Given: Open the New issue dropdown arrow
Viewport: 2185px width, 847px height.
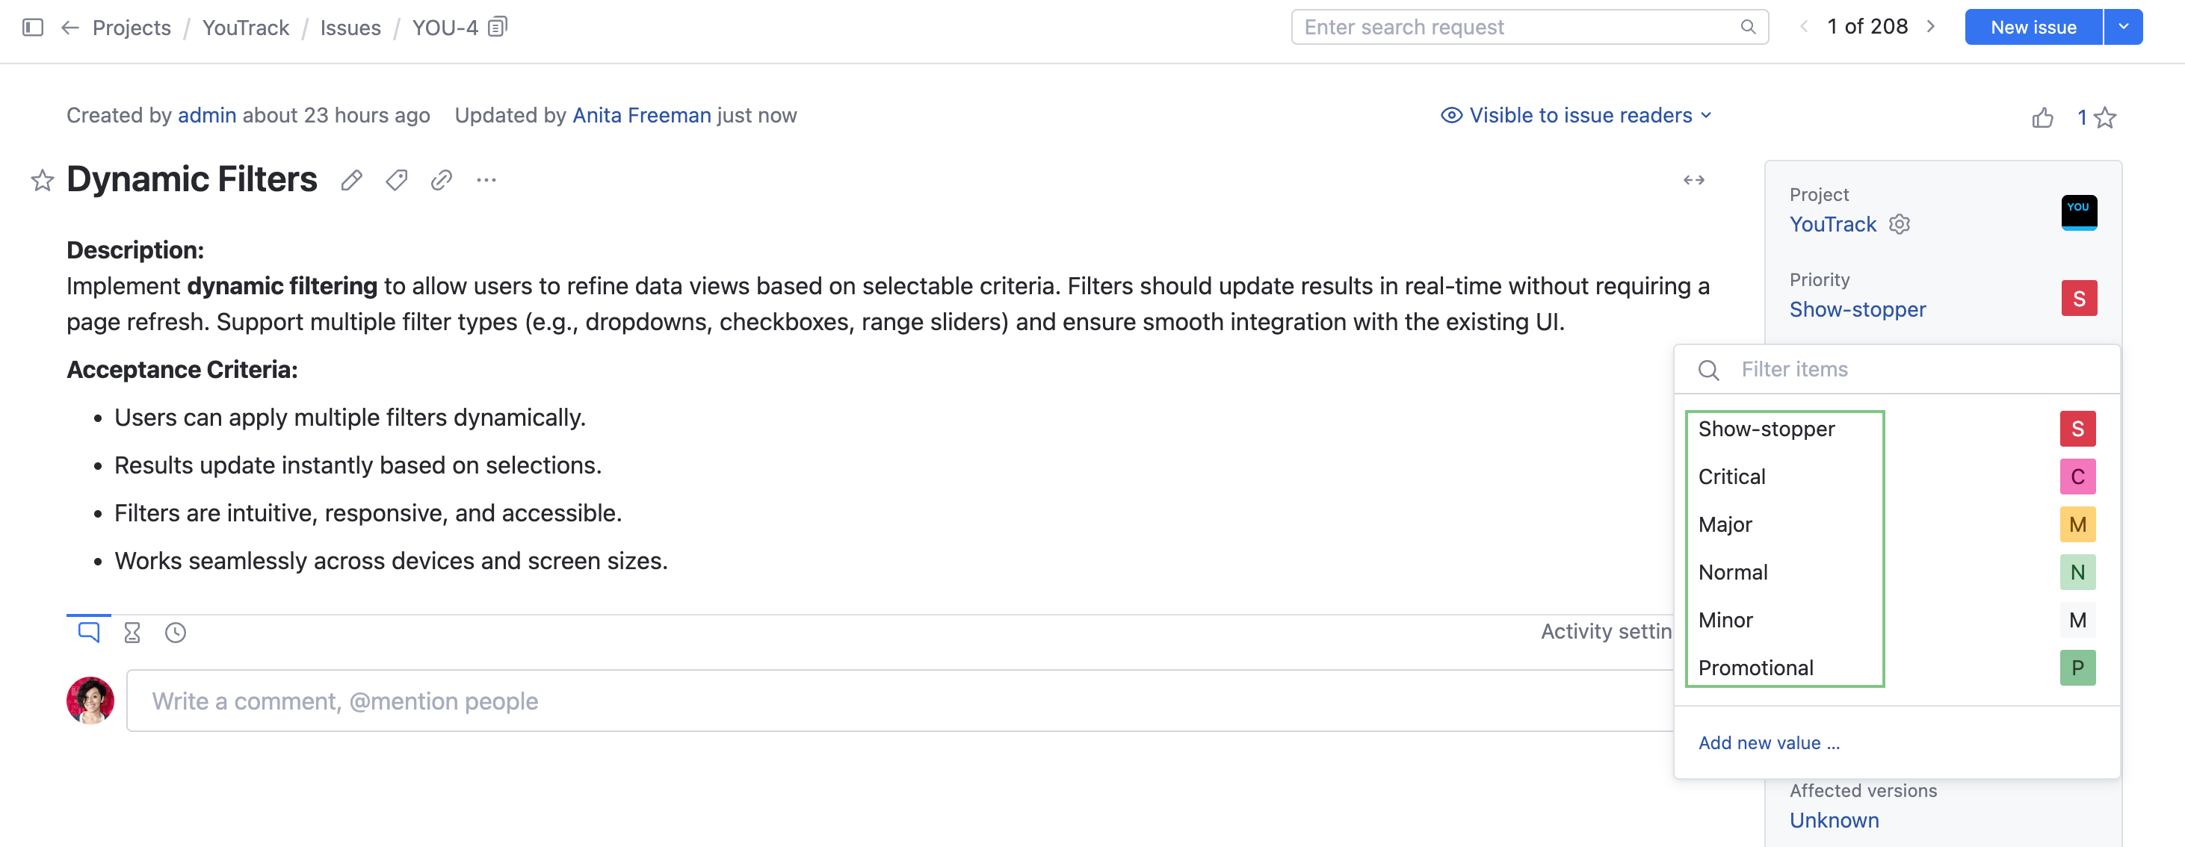Looking at the screenshot, I should pos(2123,26).
